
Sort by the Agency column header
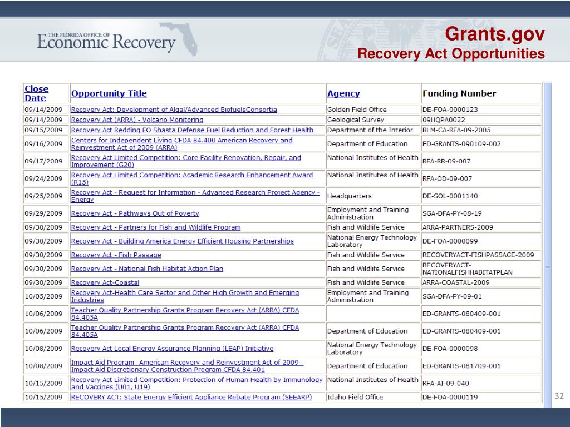click(343, 93)
